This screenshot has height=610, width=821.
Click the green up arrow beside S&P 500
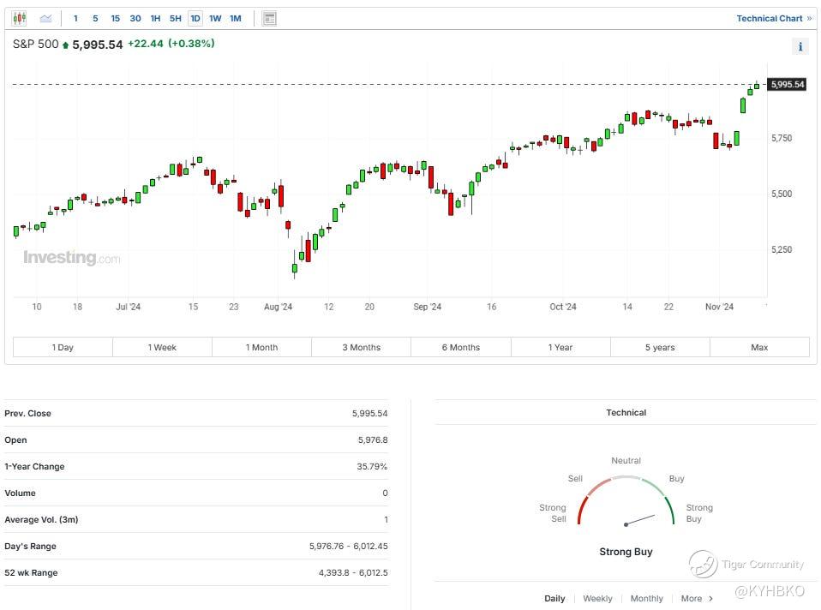click(65, 45)
